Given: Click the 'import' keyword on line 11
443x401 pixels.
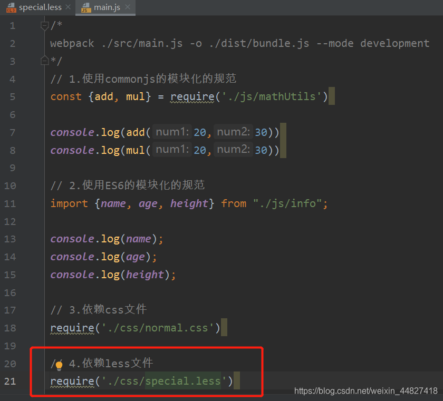Looking at the screenshot, I should click(x=69, y=204).
